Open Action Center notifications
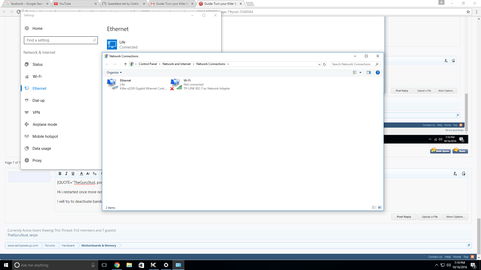This screenshot has height=270, width=481. [473, 265]
